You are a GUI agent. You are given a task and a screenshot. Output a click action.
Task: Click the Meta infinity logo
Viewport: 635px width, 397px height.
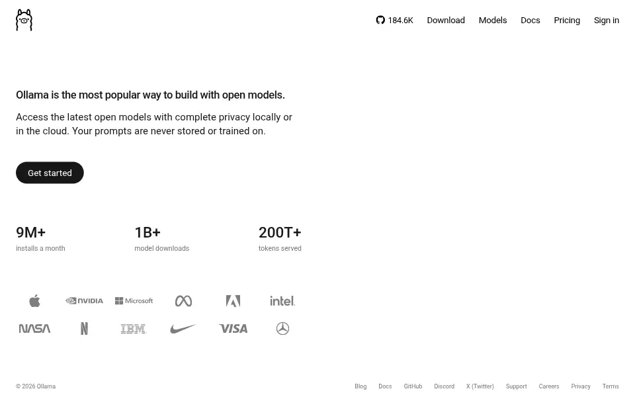[183, 301]
